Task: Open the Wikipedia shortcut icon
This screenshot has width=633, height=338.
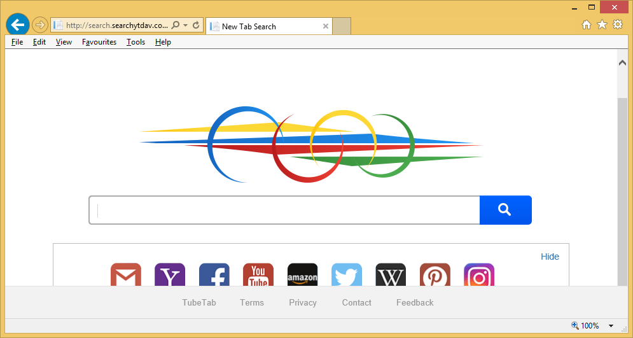Action: tap(391, 275)
